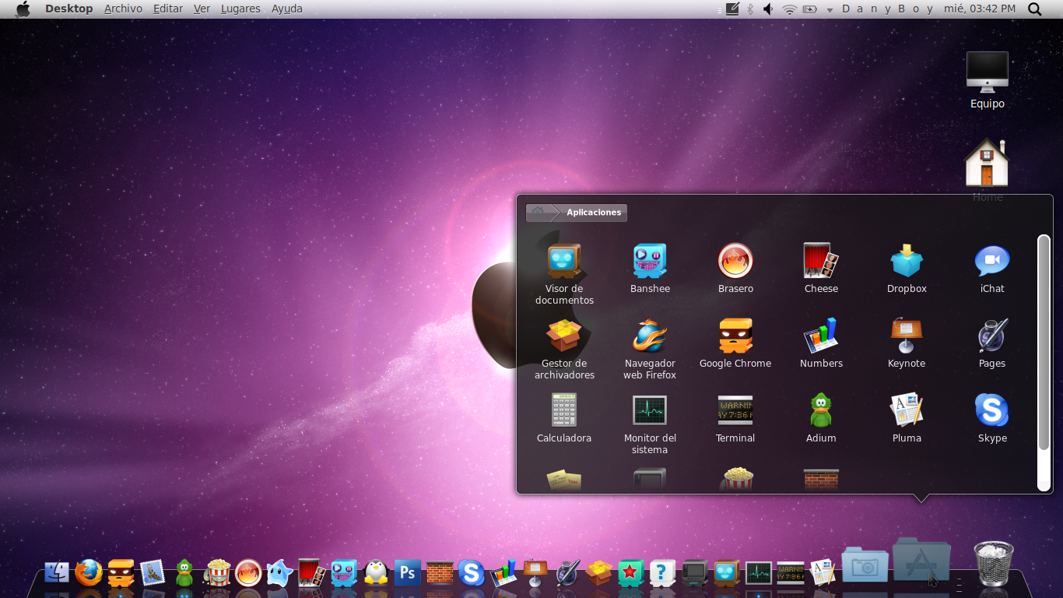This screenshot has width=1063, height=598.
Task: Launch Cheese red curtain icon in the dock
Action: (311, 573)
